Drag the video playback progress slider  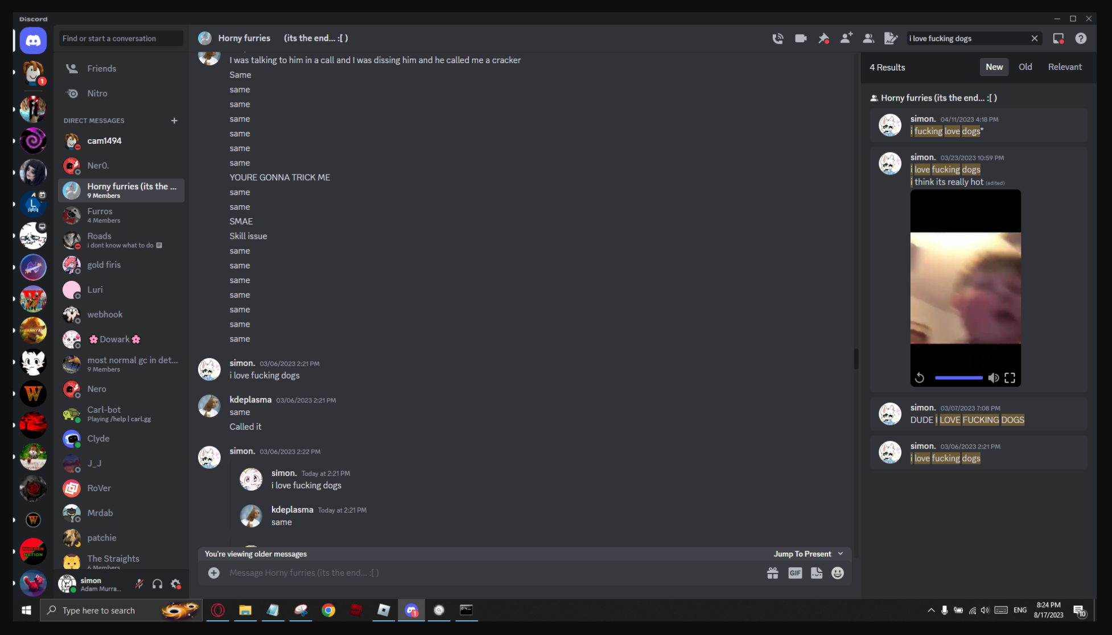coord(957,378)
